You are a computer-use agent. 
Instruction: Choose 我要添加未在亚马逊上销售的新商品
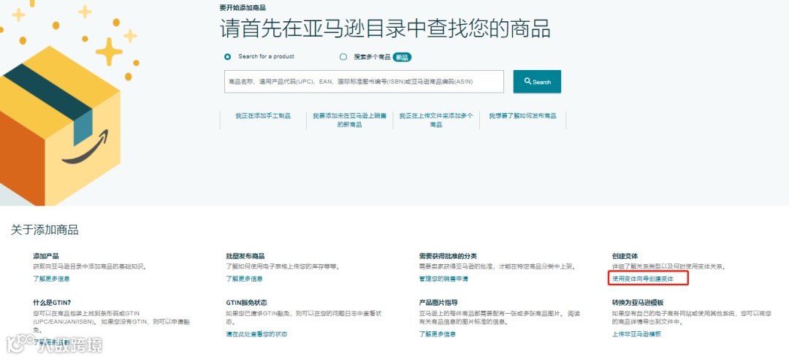tap(349, 120)
